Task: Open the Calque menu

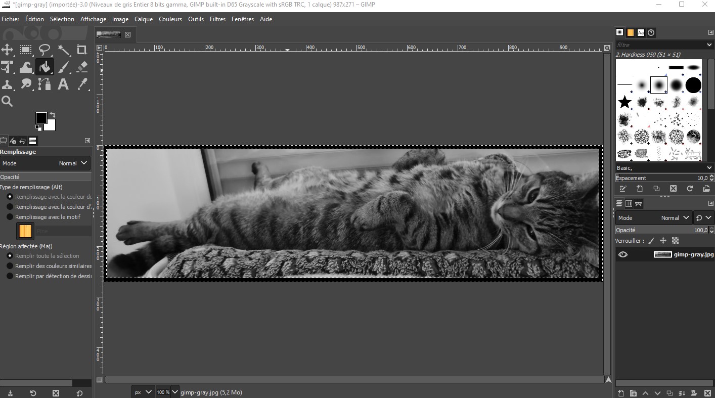Action: (144, 19)
